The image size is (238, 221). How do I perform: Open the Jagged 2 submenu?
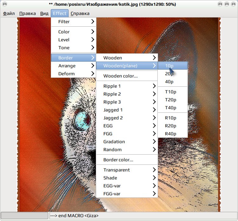tap(127, 118)
